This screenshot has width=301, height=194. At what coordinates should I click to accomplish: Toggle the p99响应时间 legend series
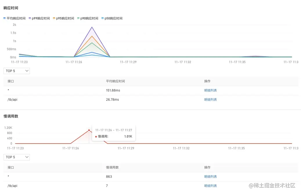(x=39, y=18)
